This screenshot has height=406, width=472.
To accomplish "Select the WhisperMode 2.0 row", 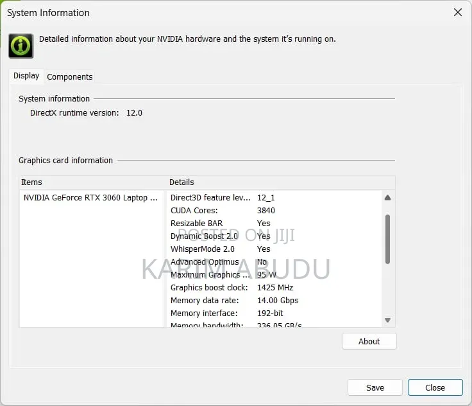I will coord(274,249).
